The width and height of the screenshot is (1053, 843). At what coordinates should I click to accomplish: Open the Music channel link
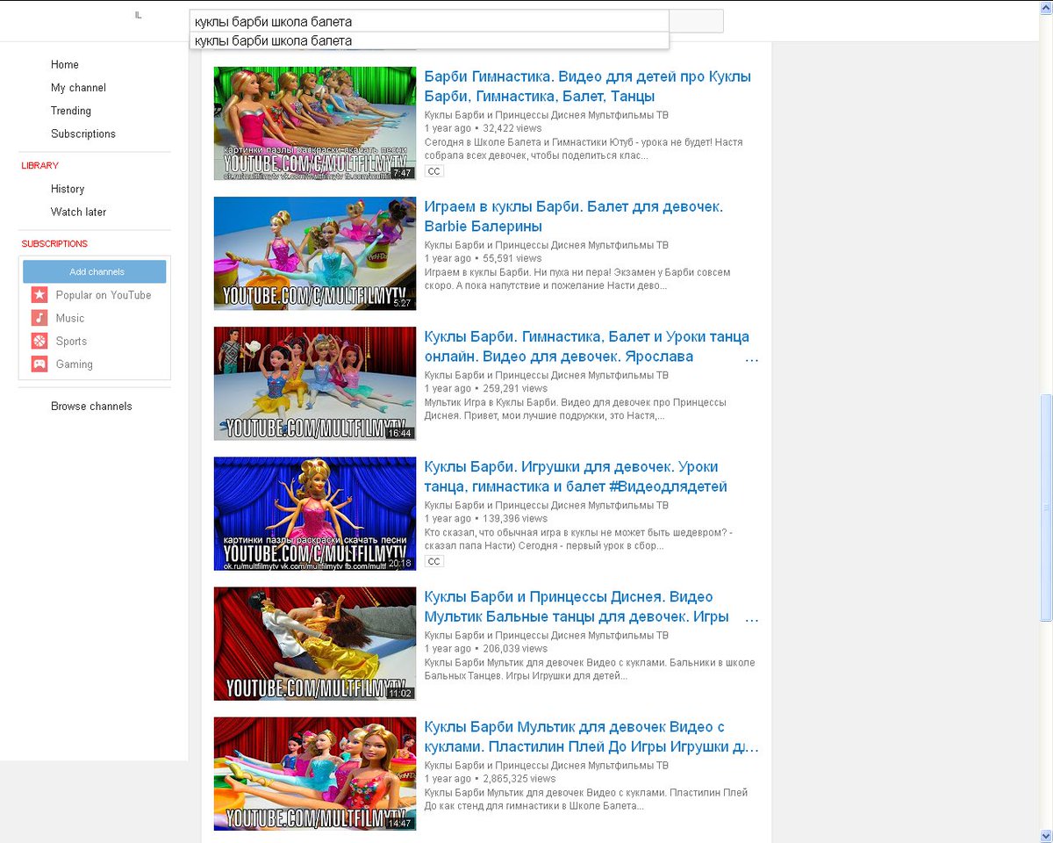(70, 318)
